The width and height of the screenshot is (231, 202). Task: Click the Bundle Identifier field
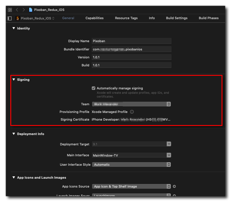click(131, 49)
